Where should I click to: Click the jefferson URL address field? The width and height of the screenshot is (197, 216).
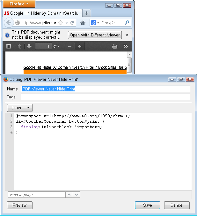(39, 23)
